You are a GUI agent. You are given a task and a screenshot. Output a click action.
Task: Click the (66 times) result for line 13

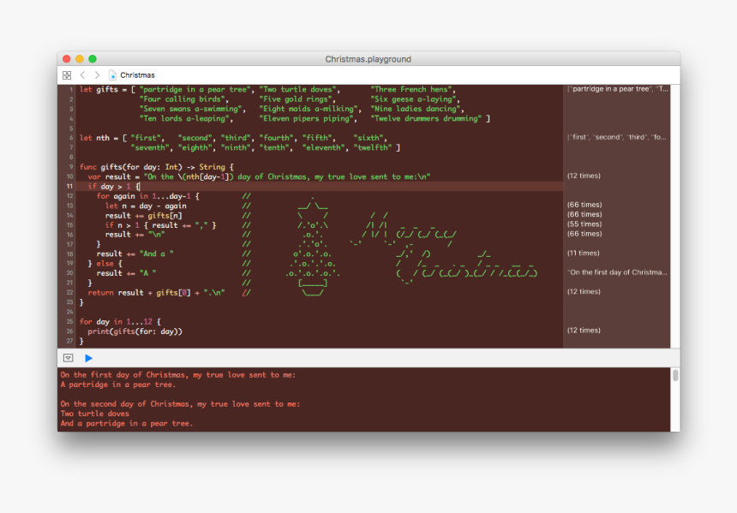tap(584, 205)
